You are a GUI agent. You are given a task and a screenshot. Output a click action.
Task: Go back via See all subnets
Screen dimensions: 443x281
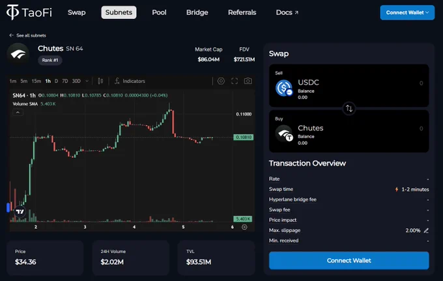(x=27, y=35)
